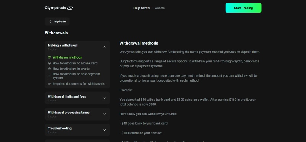Click the article icon beside Required documents for withdrawals
This screenshot has width=306, height=142.
[x=49, y=84]
